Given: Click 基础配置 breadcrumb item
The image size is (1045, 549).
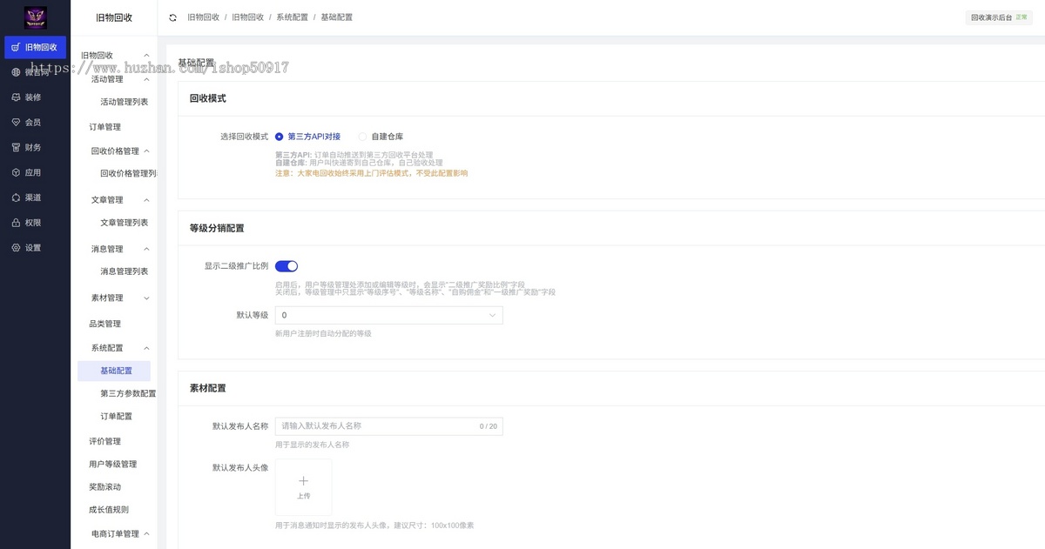Looking at the screenshot, I should click(336, 17).
